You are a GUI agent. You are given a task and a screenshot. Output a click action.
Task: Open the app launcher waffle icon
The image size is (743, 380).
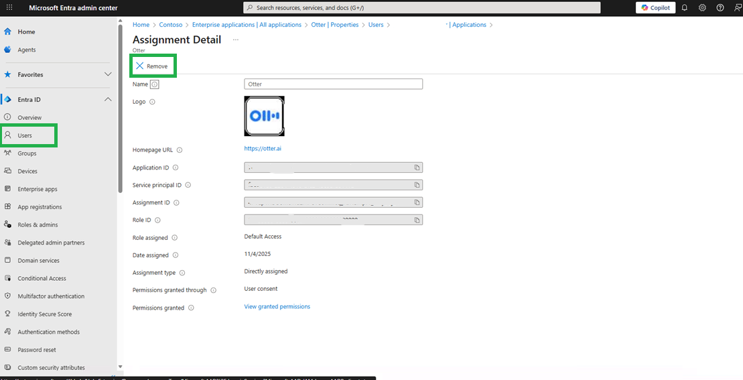(x=9, y=7)
